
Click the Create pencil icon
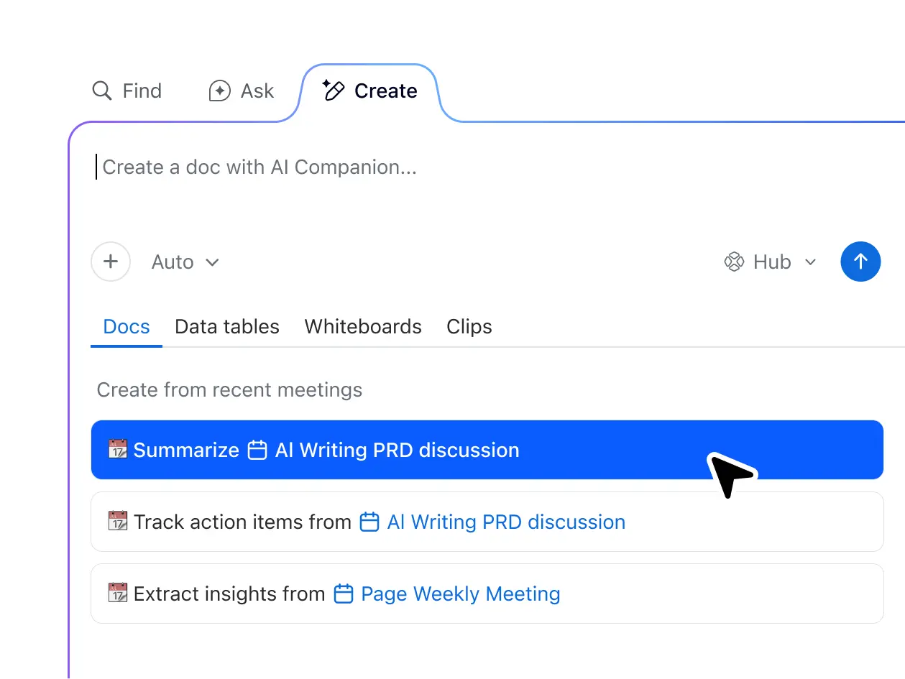point(333,91)
